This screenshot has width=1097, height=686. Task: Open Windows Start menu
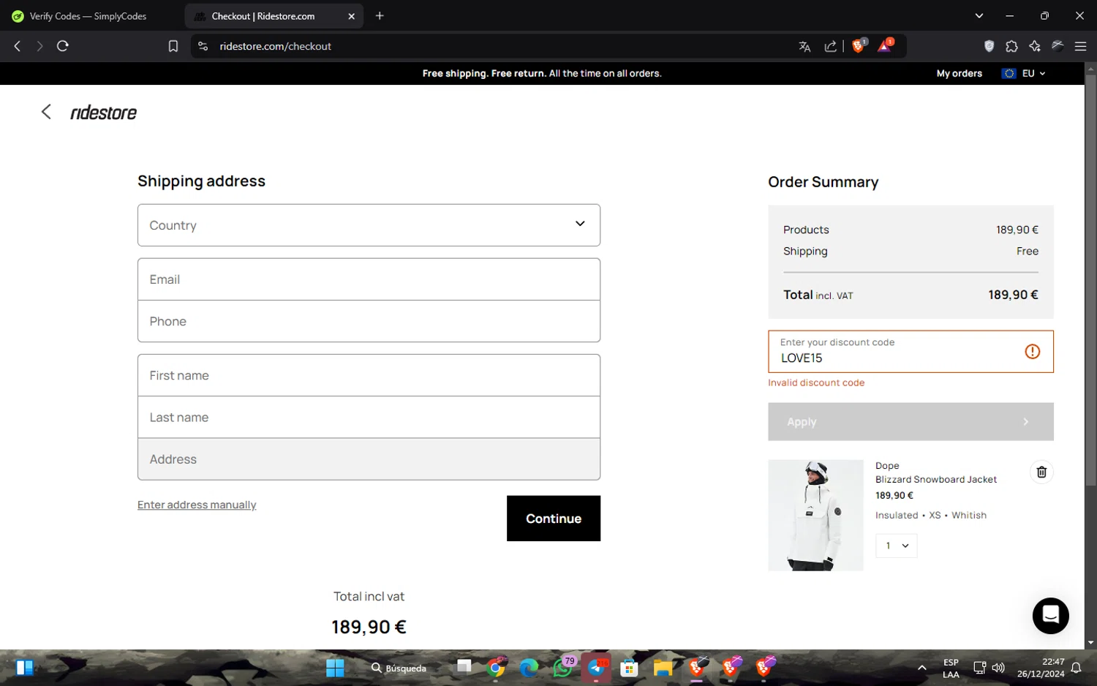point(335,668)
